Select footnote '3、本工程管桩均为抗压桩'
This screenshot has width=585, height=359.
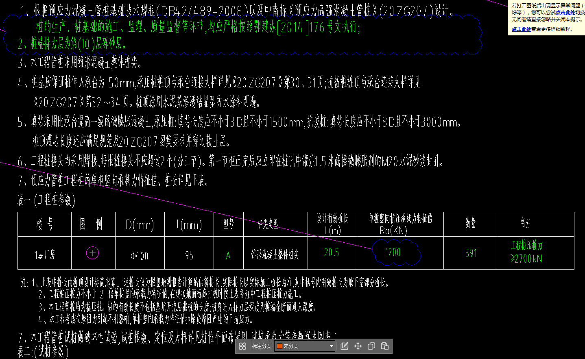tap(177, 307)
